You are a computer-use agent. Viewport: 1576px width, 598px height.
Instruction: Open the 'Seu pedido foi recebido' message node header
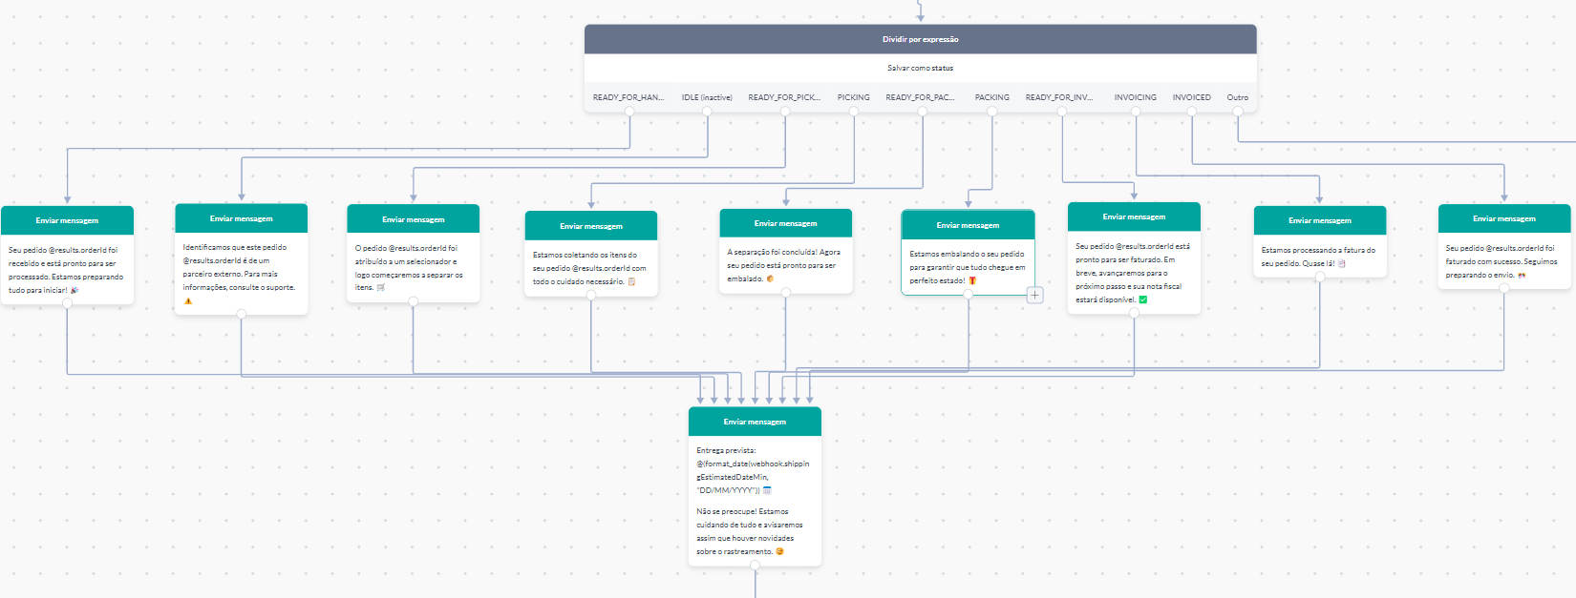click(x=67, y=220)
